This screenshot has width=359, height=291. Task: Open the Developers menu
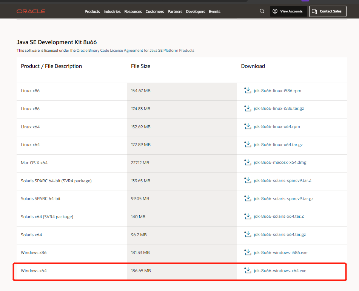pyautogui.click(x=196, y=11)
